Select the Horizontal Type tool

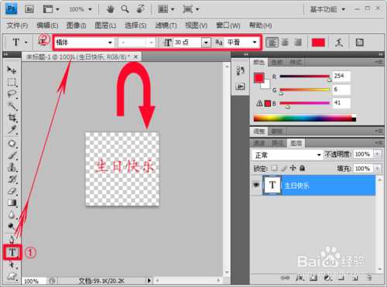point(12,252)
